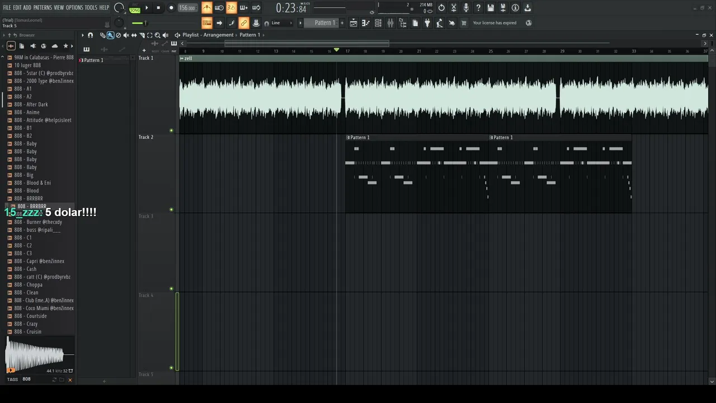Viewport: 716px width, 403px height.
Task: Click the project info icon
Action: point(515,8)
